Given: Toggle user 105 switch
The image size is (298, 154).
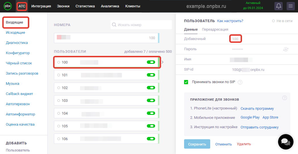Looking at the screenshot, I should [x=151, y=126].
